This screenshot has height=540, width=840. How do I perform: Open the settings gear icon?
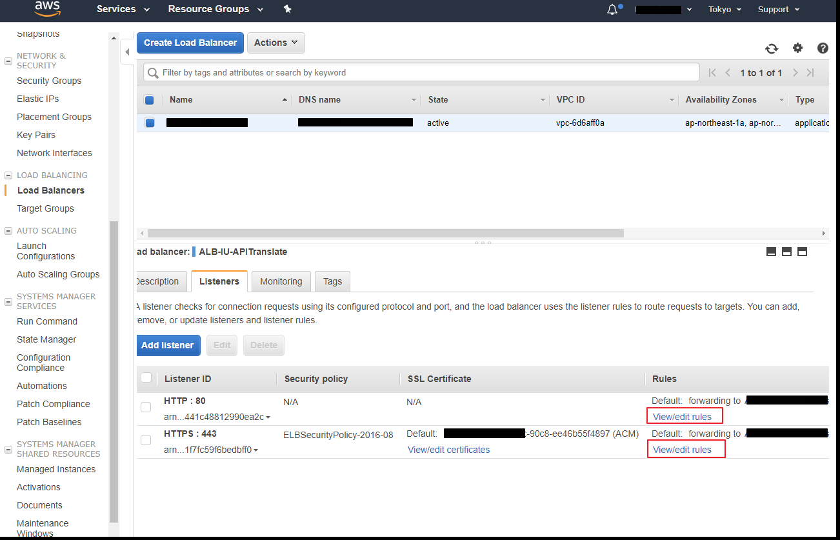coord(797,48)
